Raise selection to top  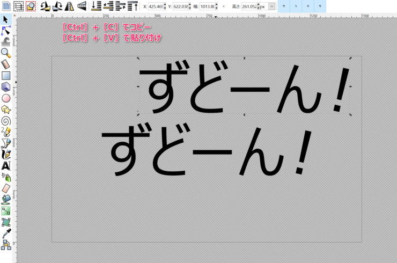tap(133, 6)
